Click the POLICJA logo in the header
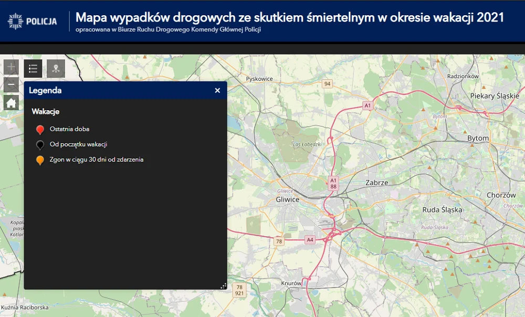The image size is (525, 317). click(x=33, y=21)
